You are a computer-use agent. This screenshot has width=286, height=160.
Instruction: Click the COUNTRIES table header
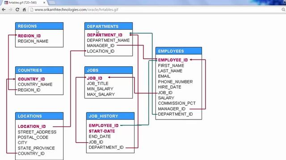tap(39, 70)
